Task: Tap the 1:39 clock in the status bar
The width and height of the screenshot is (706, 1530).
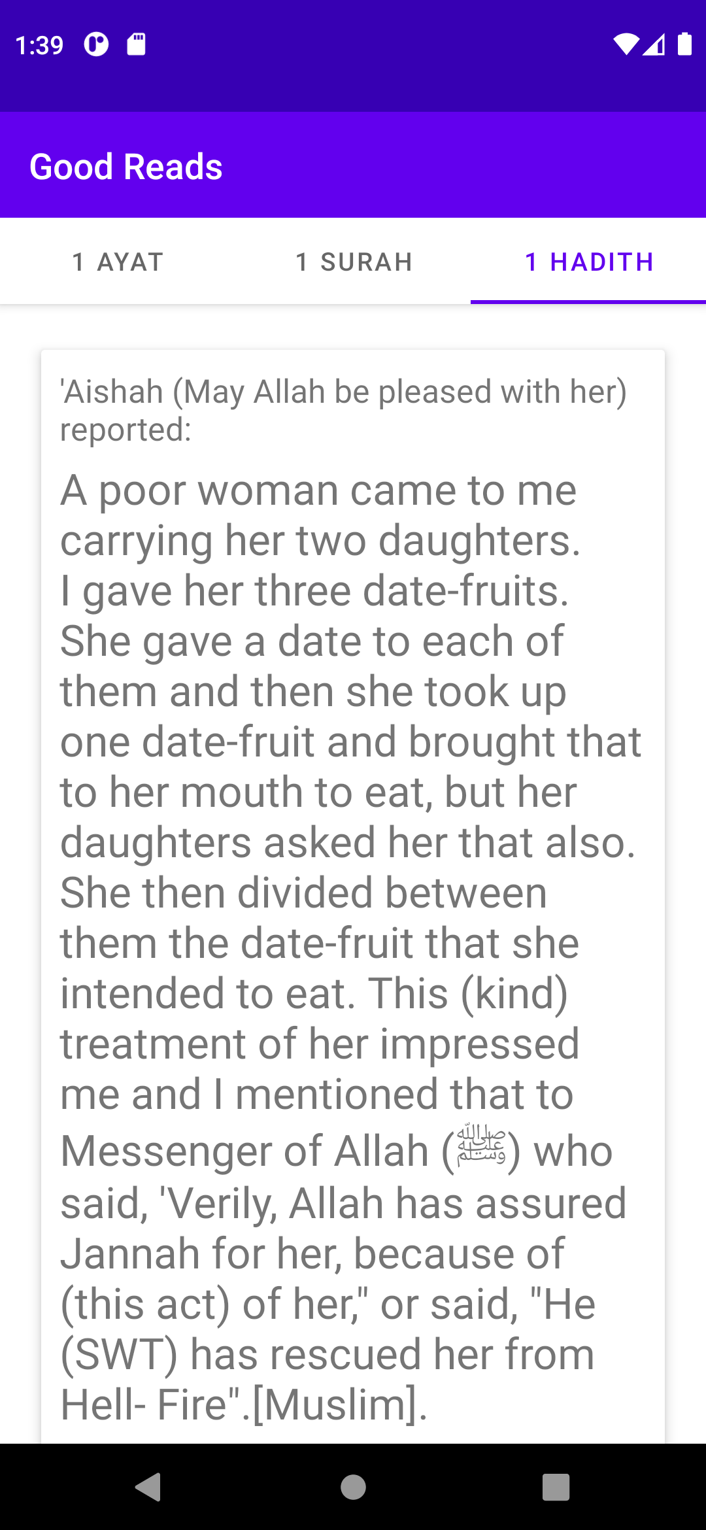Action: [39, 45]
